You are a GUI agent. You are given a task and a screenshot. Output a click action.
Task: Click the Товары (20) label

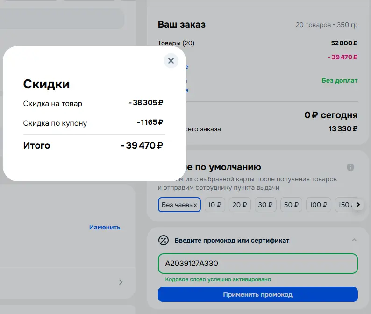click(176, 43)
